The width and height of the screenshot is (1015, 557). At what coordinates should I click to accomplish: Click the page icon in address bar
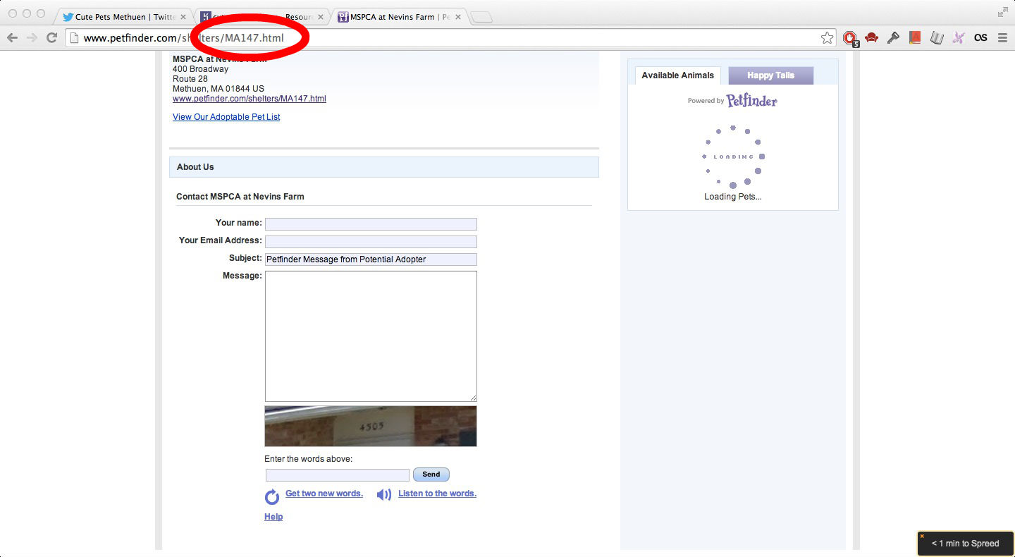(x=73, y=38)
